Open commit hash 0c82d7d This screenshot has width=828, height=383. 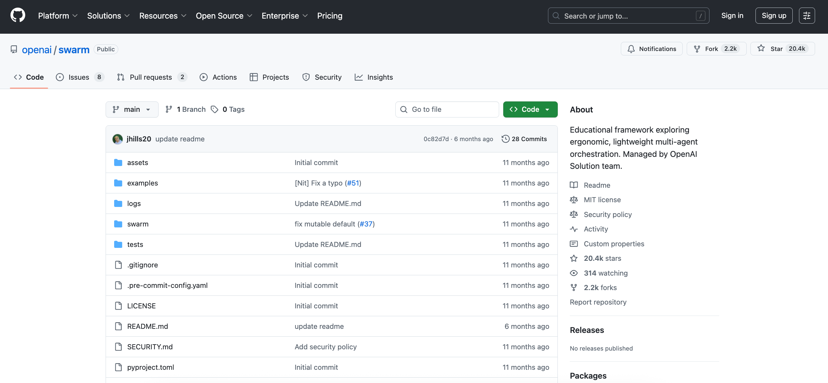click(x=436, y=139)
